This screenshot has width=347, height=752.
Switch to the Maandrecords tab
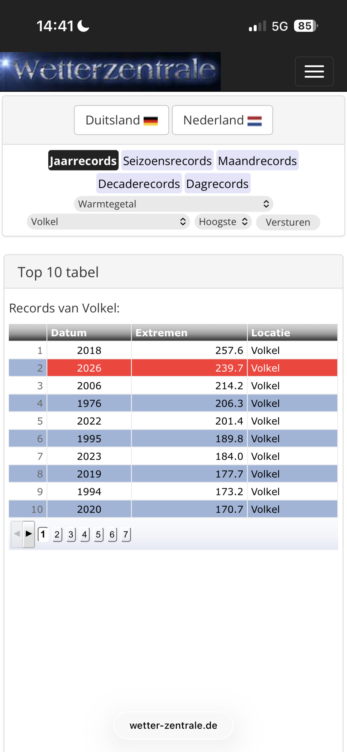(x=257, y=160)
